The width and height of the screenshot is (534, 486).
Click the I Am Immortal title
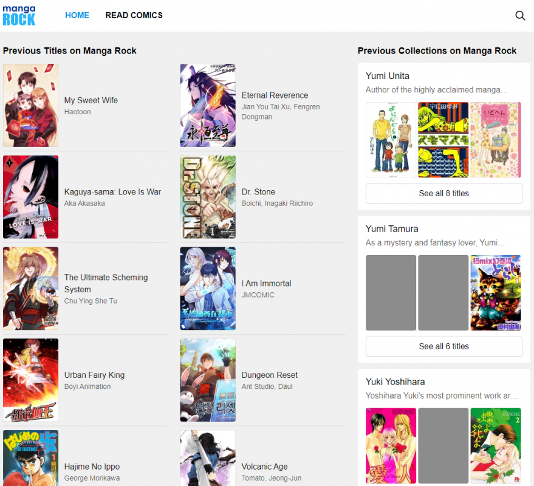coord(266,284)
